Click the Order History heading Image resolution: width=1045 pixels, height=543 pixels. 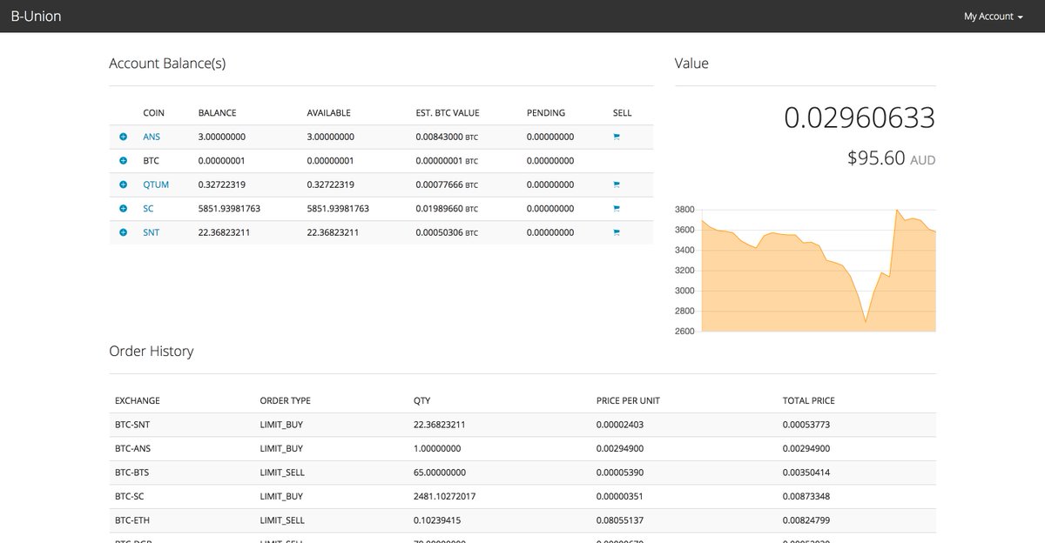(x=152, y=352)
